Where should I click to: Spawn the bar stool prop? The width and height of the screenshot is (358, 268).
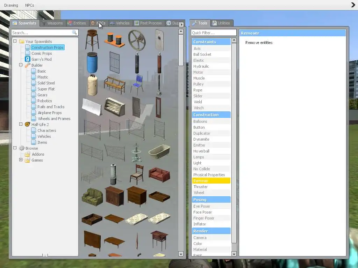point(92,40)
